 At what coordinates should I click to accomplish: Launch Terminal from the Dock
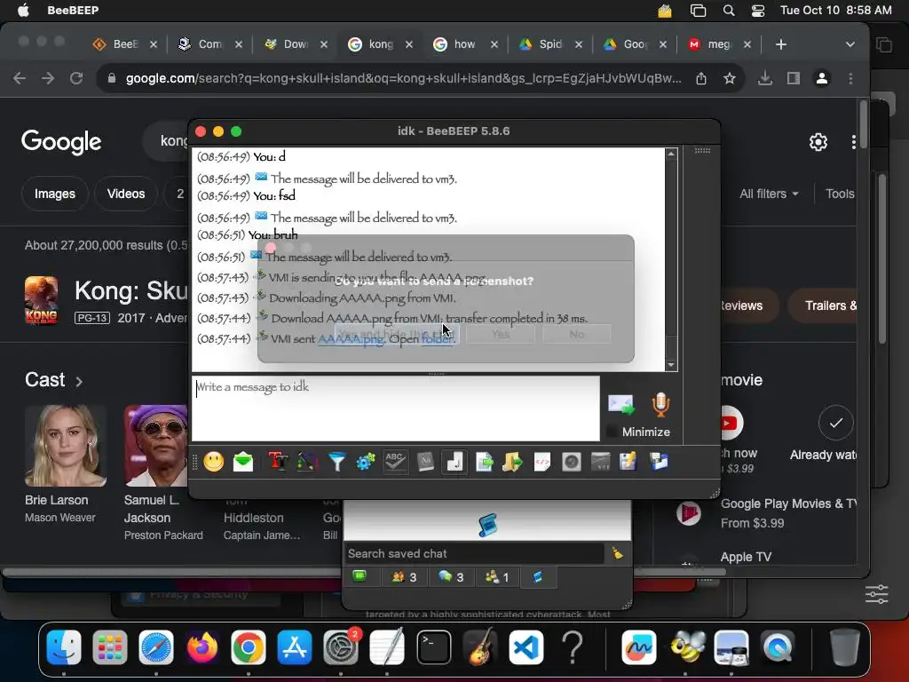click(x=433, y=647)
